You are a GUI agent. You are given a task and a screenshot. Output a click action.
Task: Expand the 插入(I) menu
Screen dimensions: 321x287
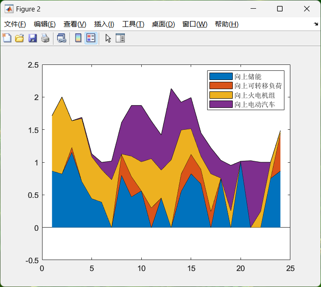(104, 24)
